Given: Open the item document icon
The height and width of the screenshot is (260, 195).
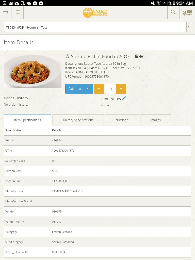Looking at the screenshot, I should click(136, 56).
